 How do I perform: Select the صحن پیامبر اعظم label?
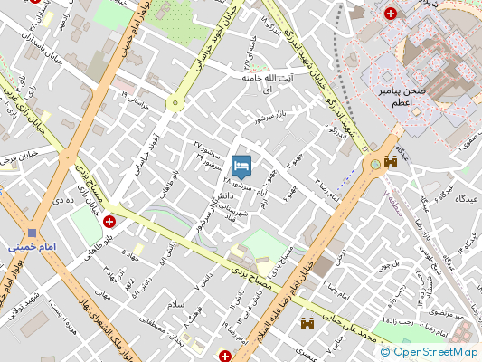click(x=402, y=97)
